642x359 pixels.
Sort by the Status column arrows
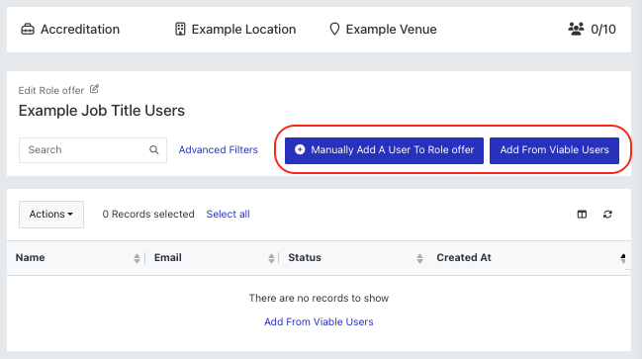419,258
